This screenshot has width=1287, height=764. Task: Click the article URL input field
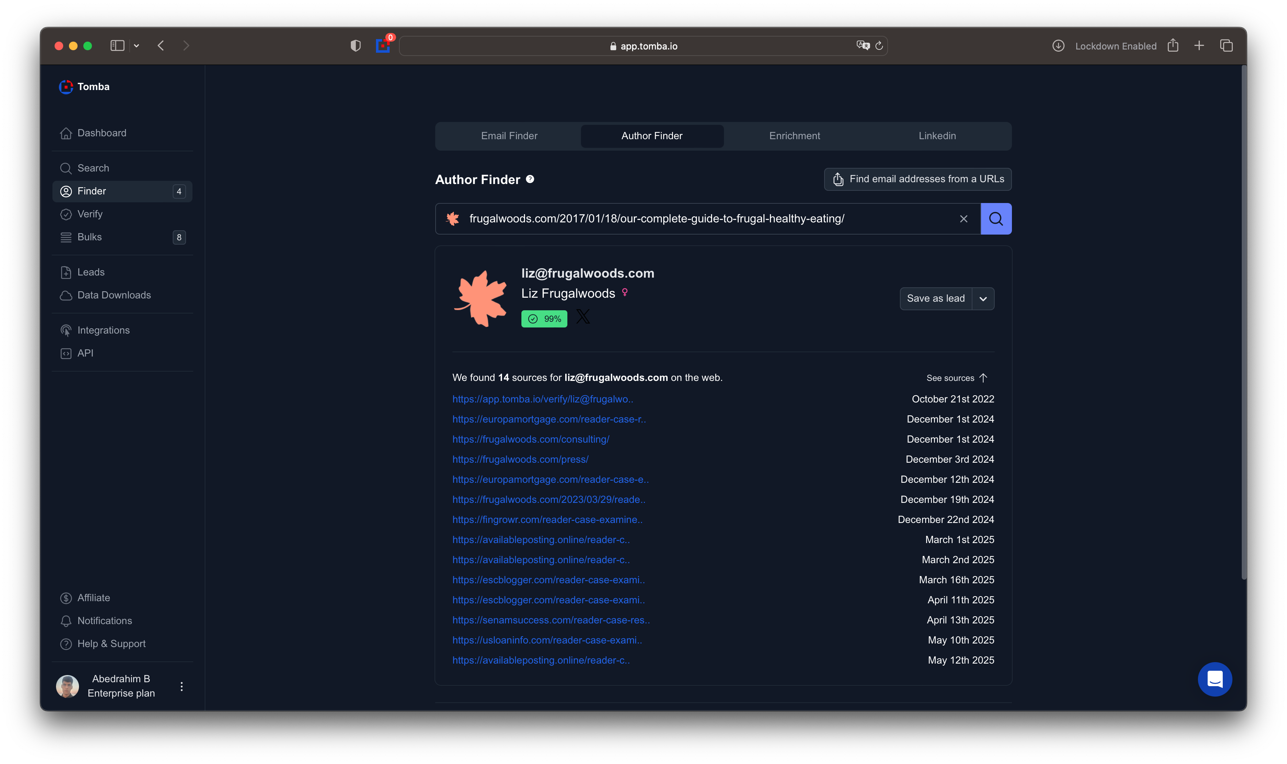708,219
